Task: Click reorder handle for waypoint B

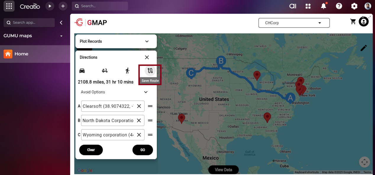Action: [150, 121]
